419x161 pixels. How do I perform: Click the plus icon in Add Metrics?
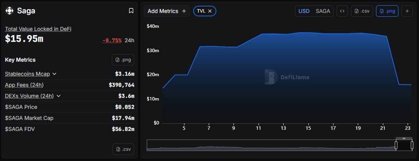click(x=184, y=11)
